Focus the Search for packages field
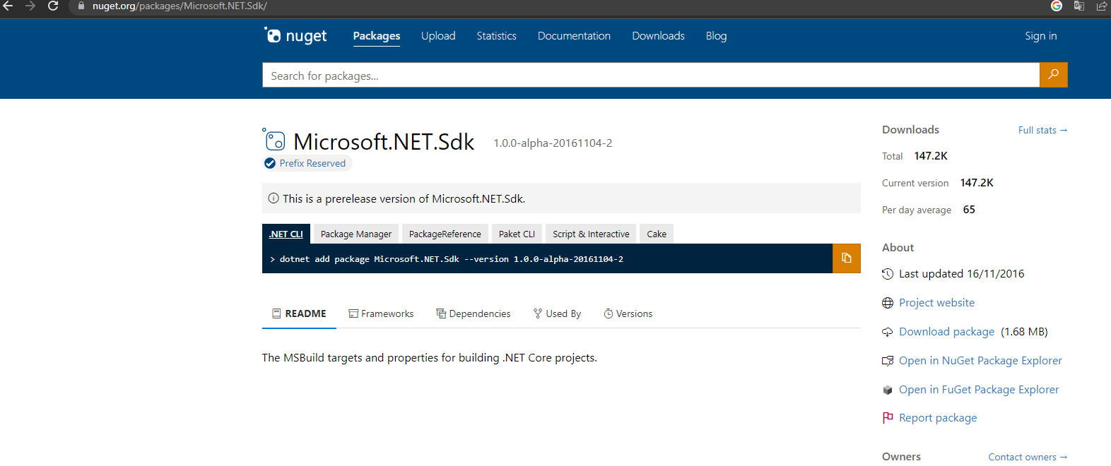Screen dimensions: 1111x466 point(651,75)
